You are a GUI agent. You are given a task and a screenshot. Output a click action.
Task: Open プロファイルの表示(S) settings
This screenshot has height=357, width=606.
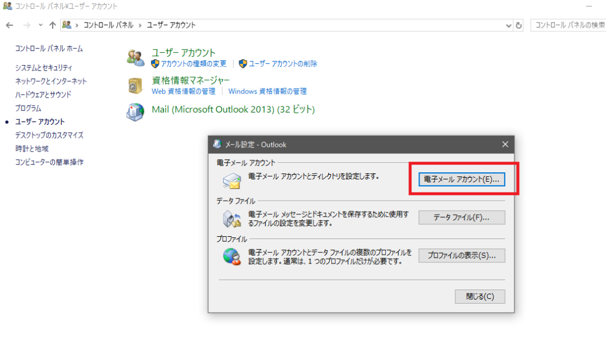click(462, 255)
